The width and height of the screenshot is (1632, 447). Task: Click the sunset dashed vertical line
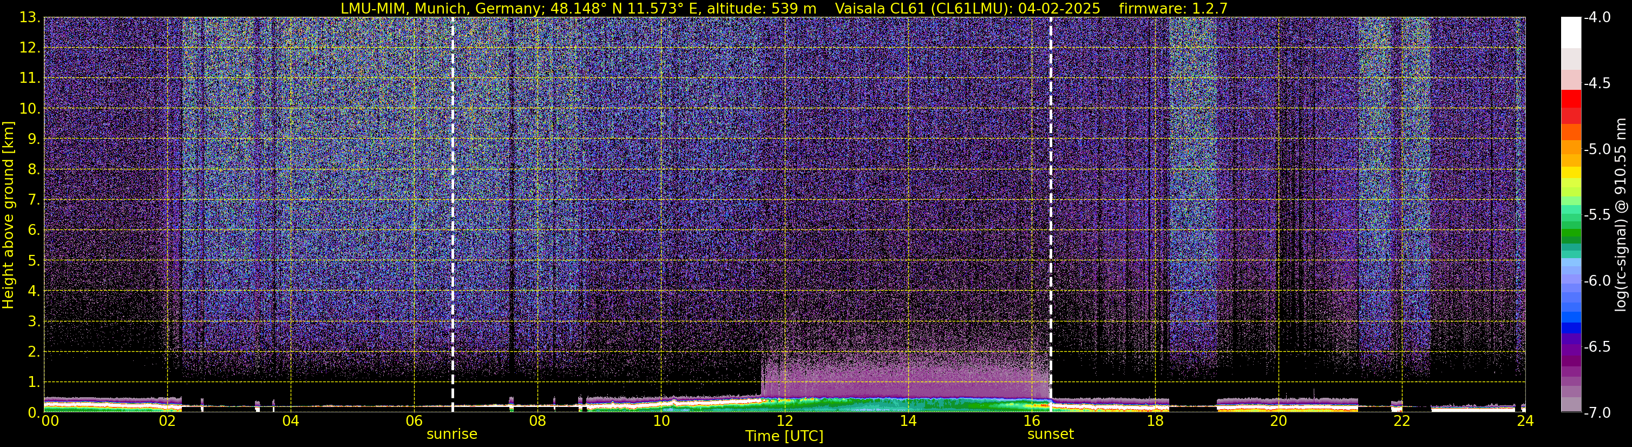point(1051,215)
